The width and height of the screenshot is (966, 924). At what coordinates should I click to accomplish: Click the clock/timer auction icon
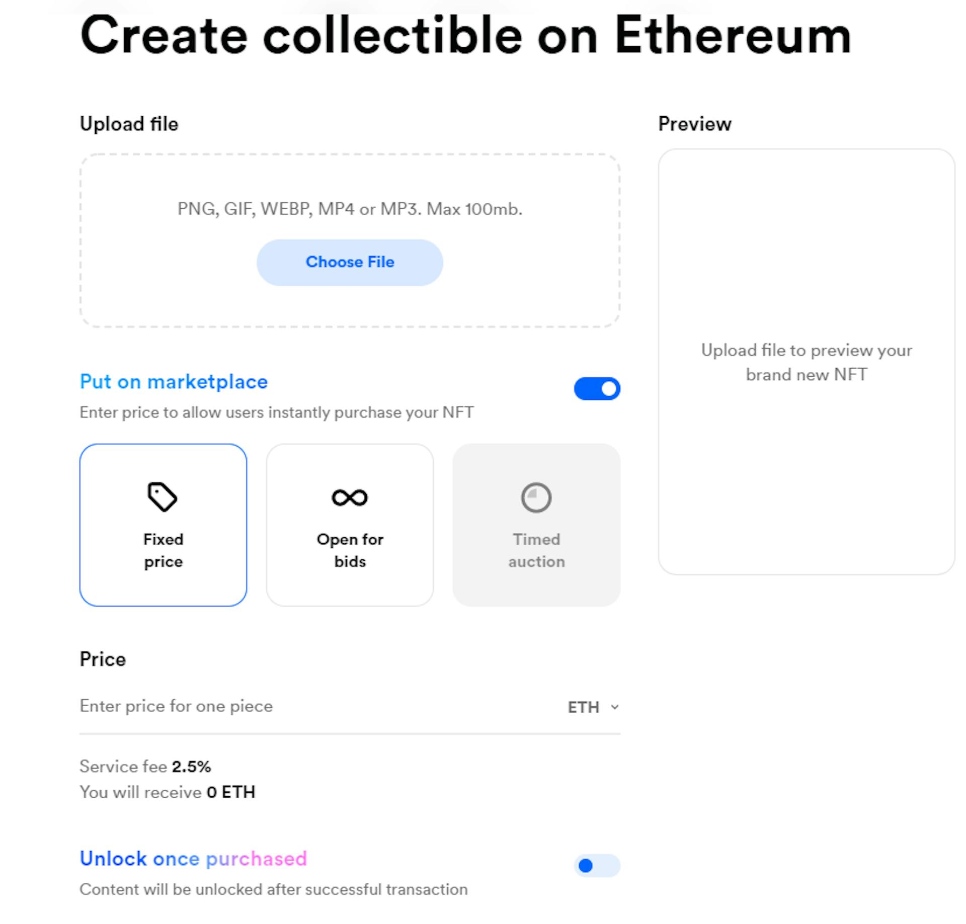[535, 497]
